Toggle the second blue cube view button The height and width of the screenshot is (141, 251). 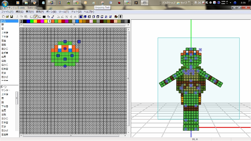click(85, 17)
